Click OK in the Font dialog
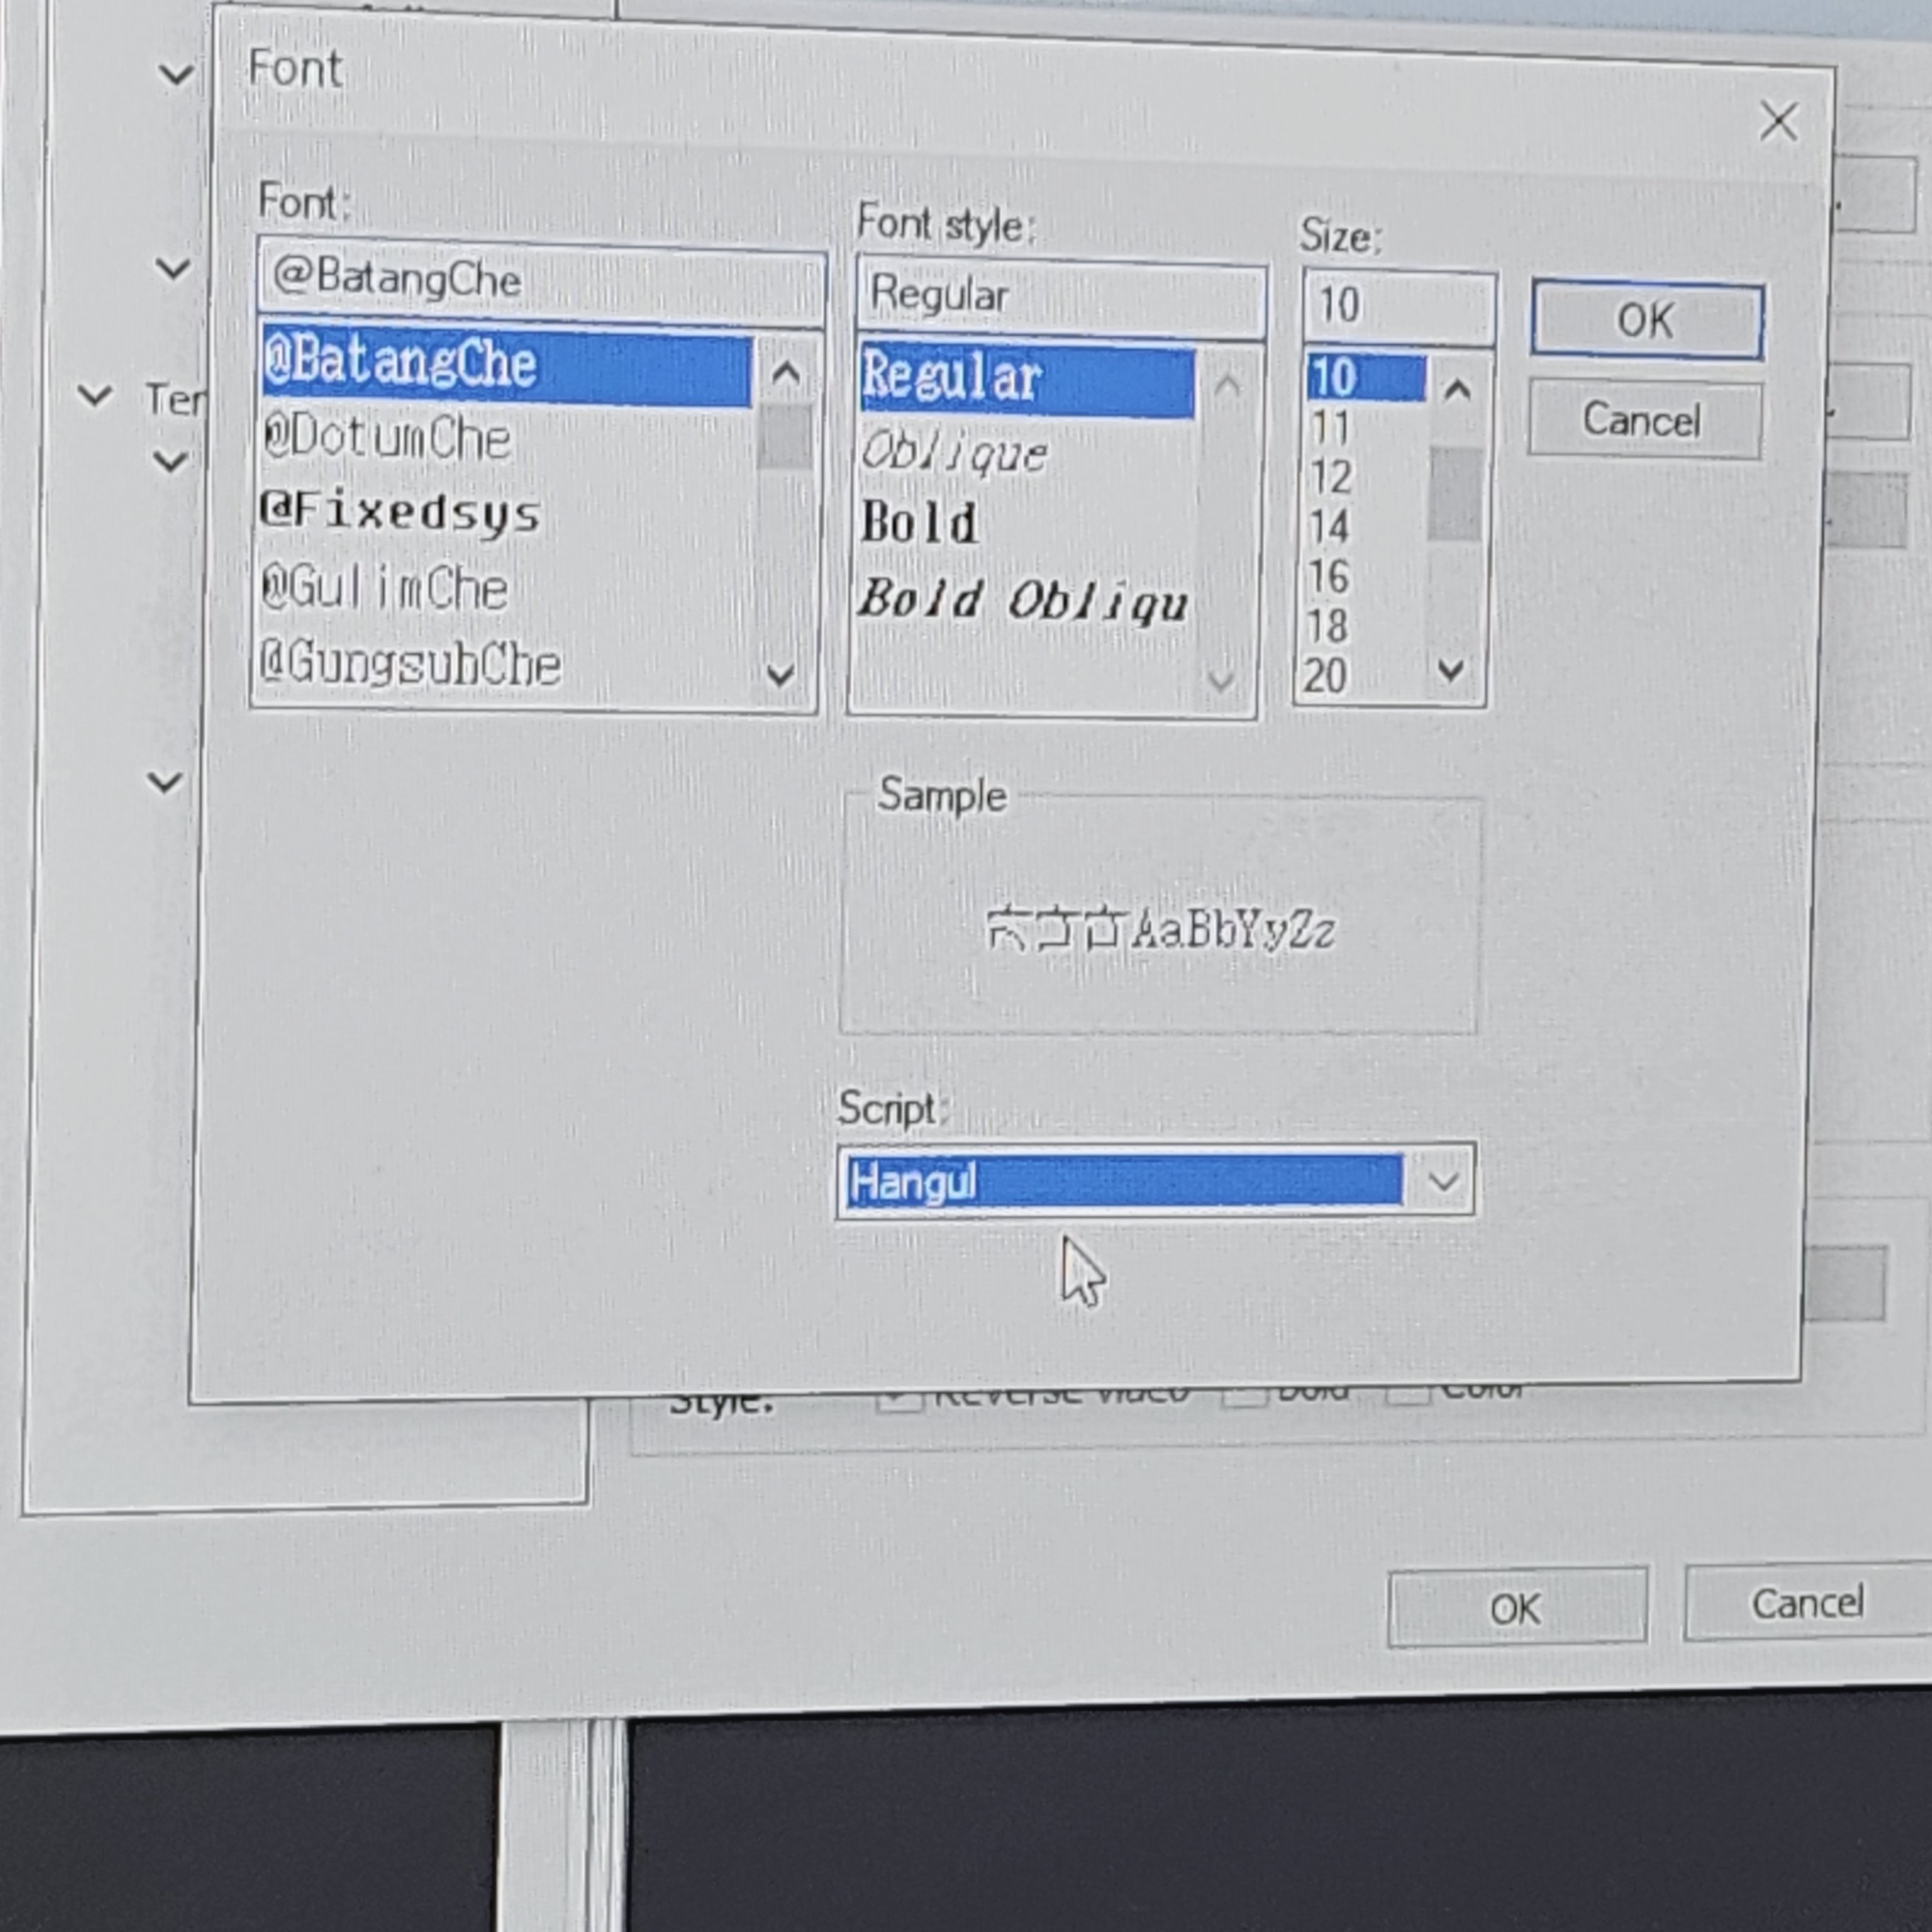Image resolution: width=1932 pixels, height=1932 pixels. [x=1646, y=321]
